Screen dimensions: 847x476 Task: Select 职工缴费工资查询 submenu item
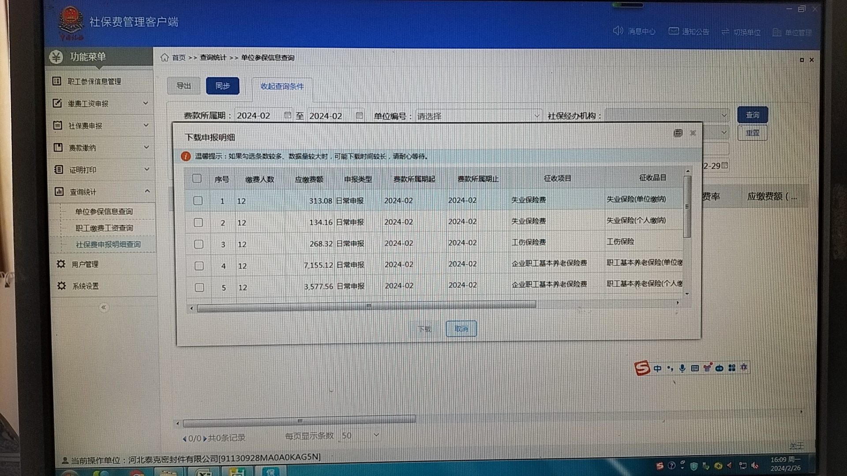coord(104,228)
